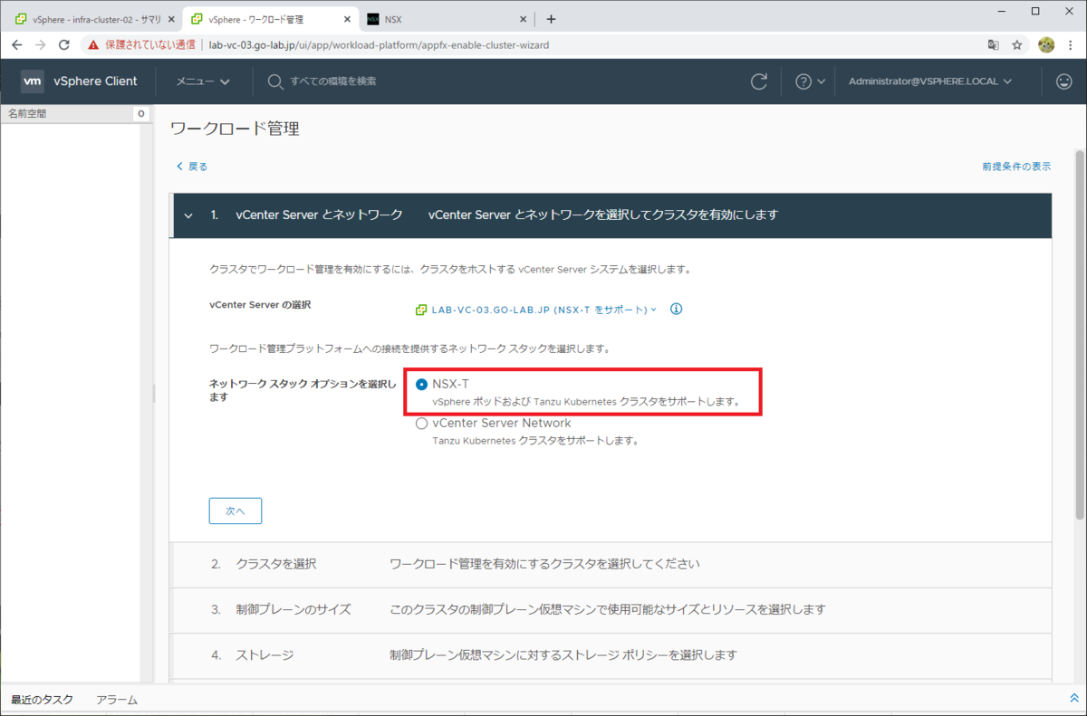Click the green vCenter icon beside LAB-VC-03.GO-LAB.JP
Screen dimensions: 1087x716
pos(420,309)
